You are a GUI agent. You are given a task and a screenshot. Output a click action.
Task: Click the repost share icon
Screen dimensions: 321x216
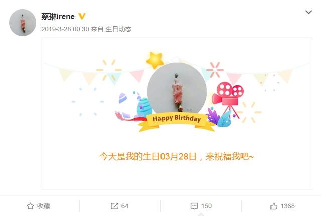[x=114, y=206]
